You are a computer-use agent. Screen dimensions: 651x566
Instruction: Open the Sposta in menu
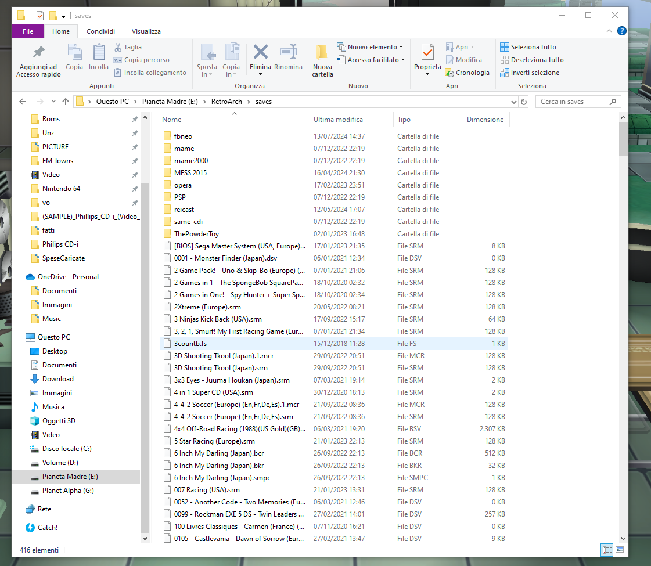point(207,60)
